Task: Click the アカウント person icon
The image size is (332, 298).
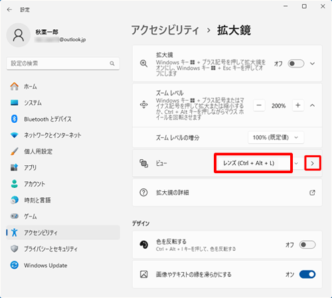Action: click(15, 184)
